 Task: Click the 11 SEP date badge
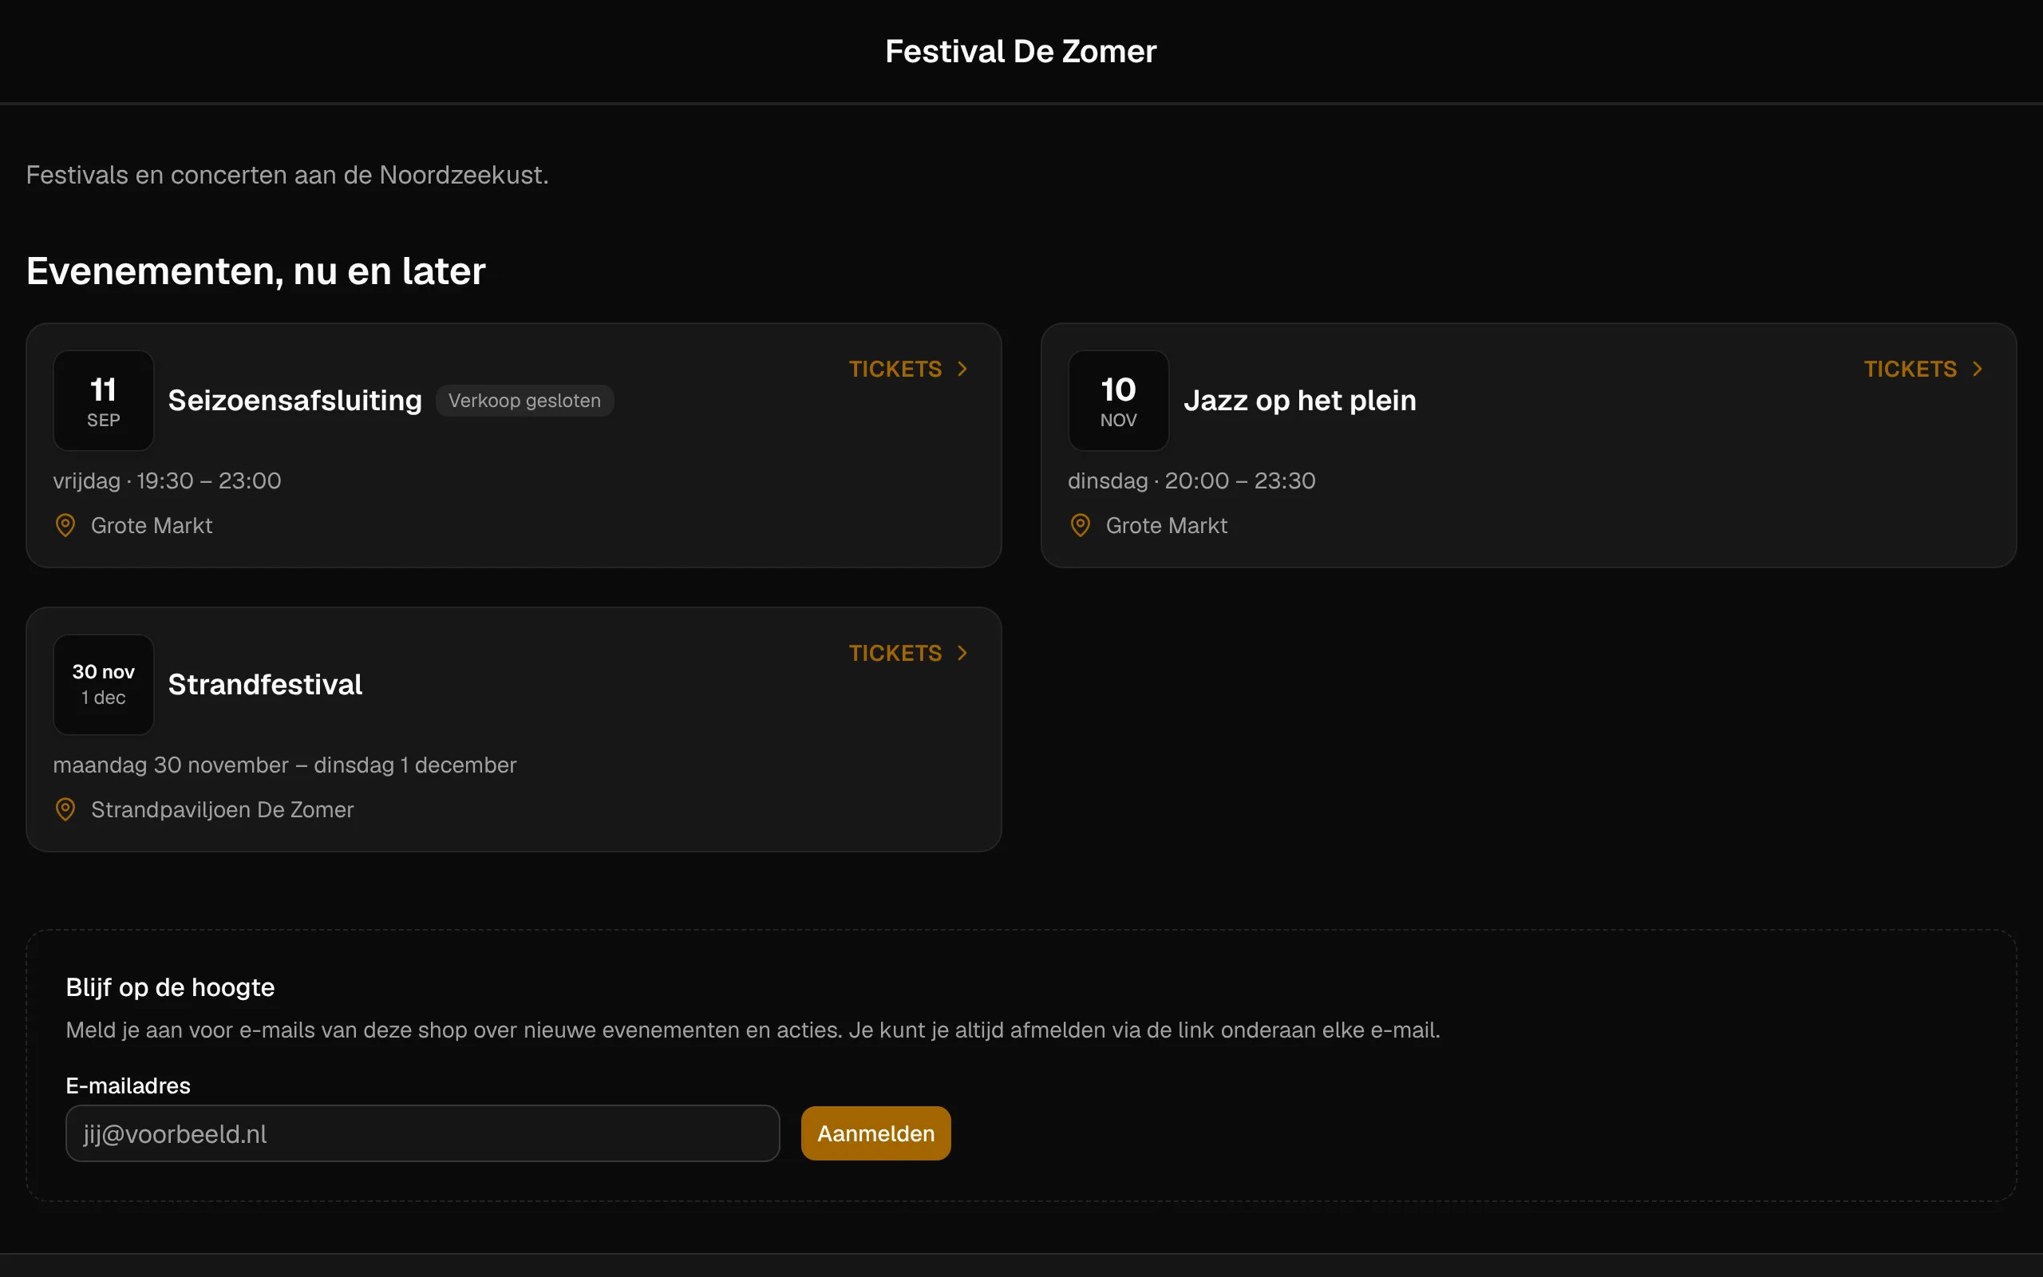(104, 401)
